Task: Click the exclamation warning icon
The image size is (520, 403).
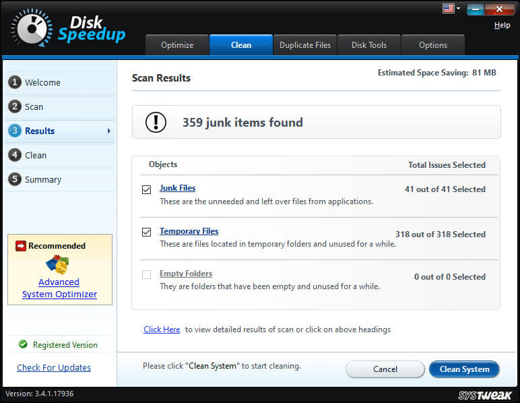Action: [x=156, y=122]
